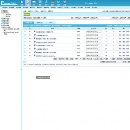Open the recommend-level dropdown below the table
The height and width of the screenshot is (130, 130).
[x=78, y=59]
